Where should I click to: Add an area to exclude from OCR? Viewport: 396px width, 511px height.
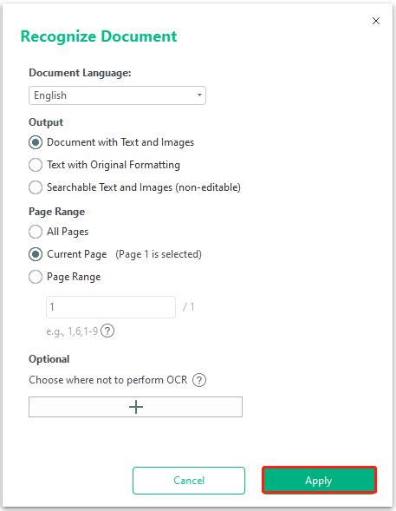(x=135, y=407)
